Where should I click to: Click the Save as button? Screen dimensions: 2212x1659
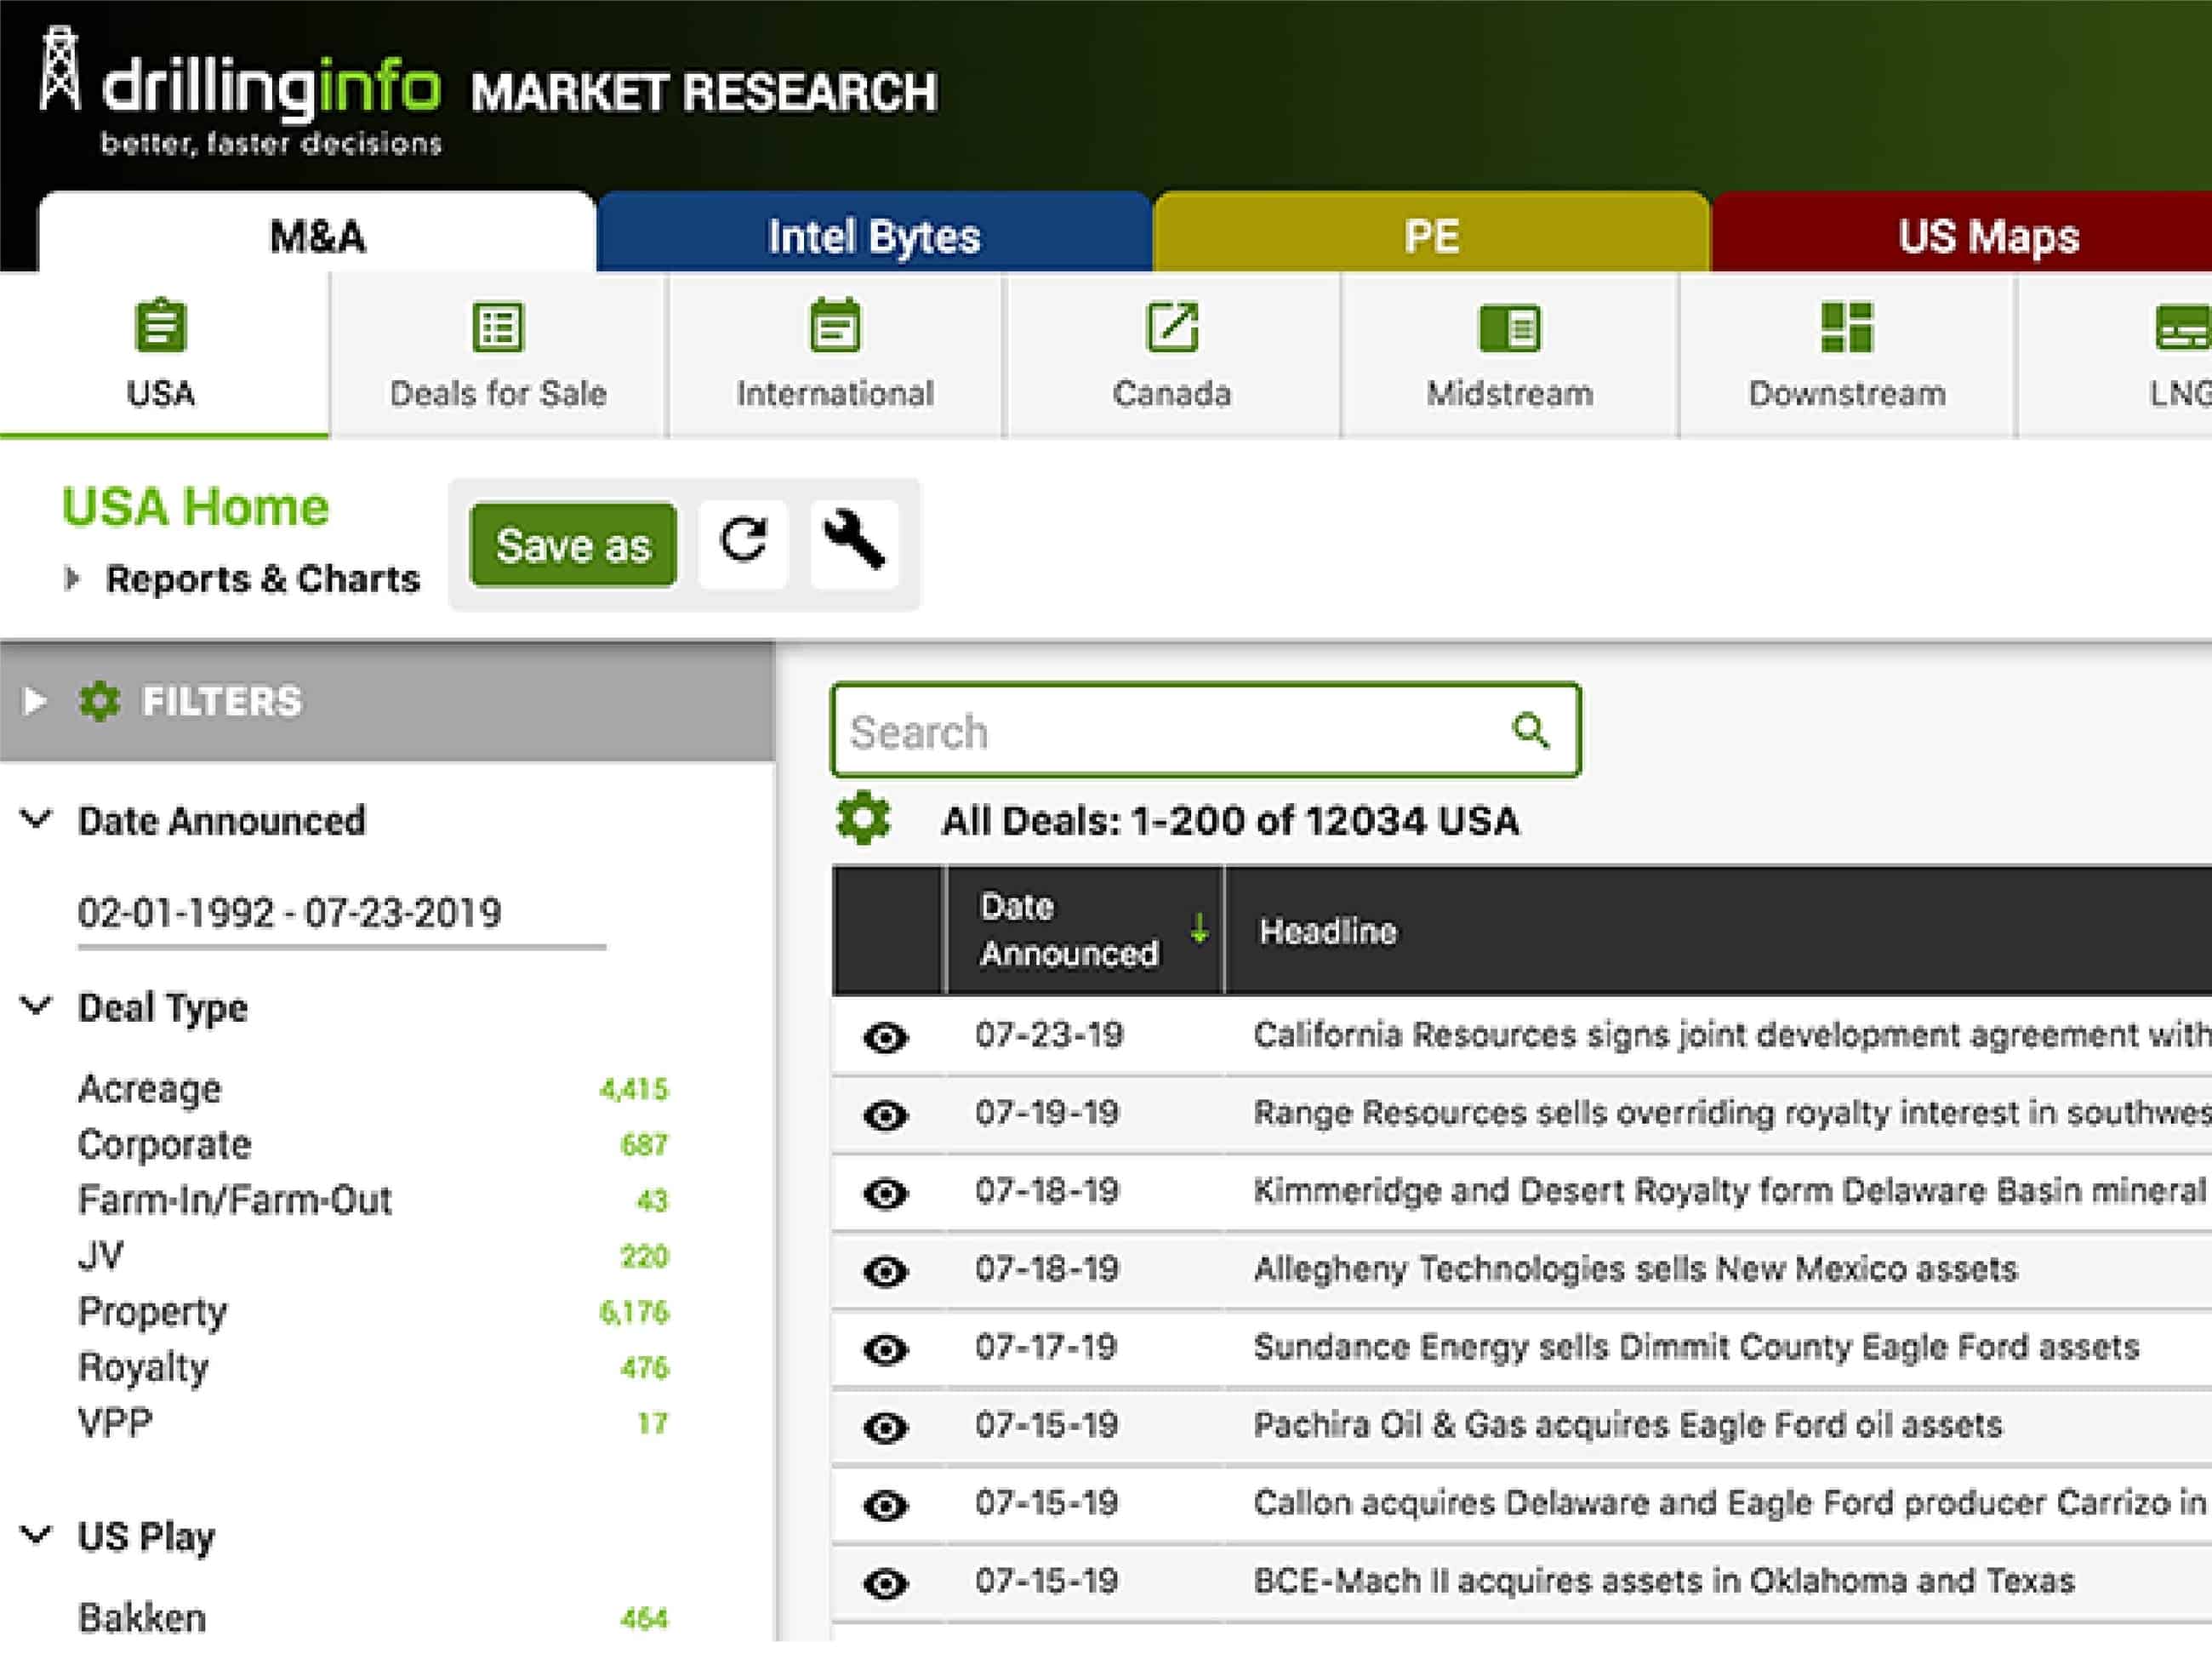(573, 545)
